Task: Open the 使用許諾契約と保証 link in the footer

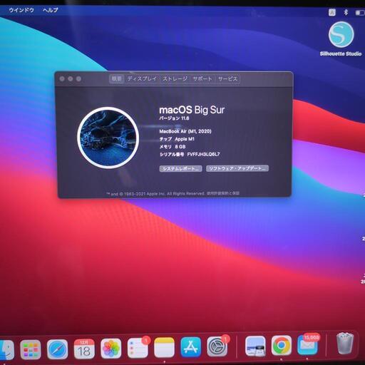Action: tap(223, 193)
